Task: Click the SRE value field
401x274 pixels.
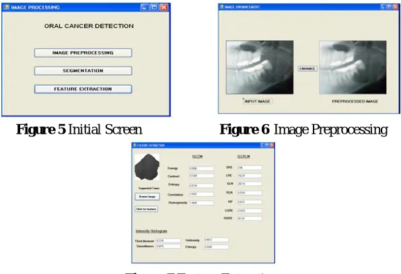Action: [250, 168]
